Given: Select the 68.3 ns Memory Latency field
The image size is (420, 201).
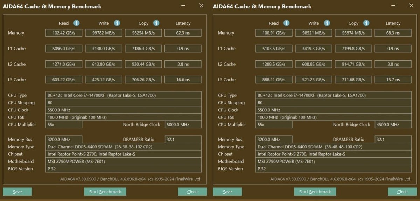Looking at the screenshot, I should 393,33.
